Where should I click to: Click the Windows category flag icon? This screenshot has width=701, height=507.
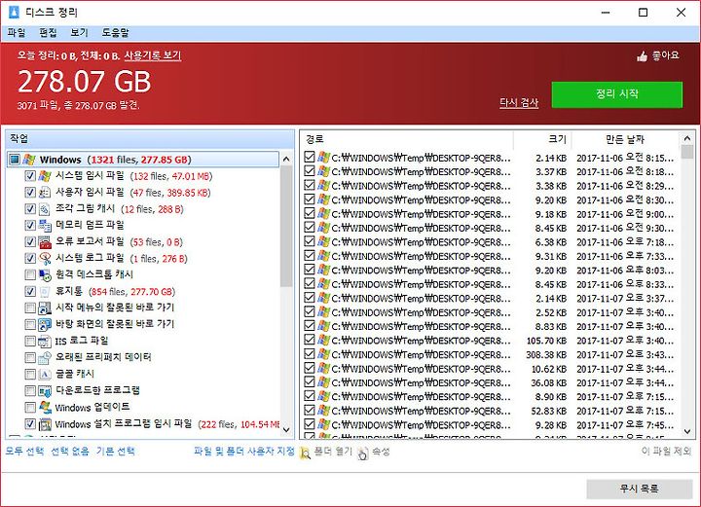click(29, 160)
